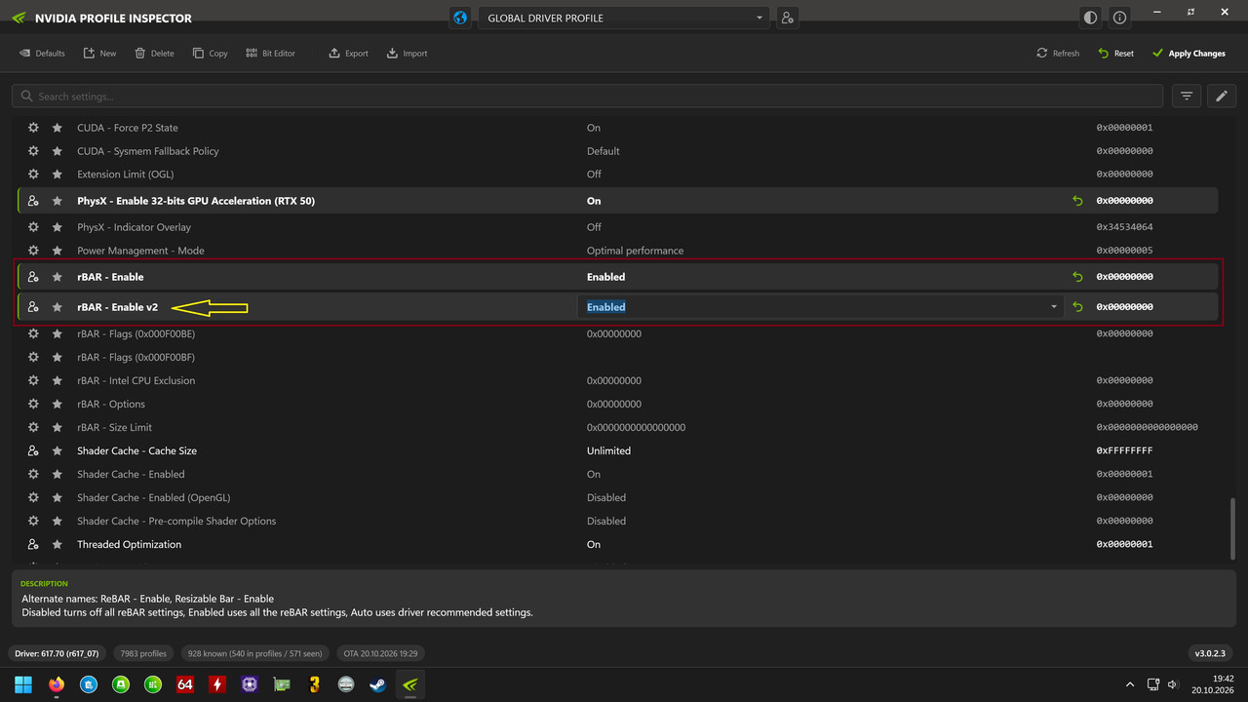
Task: Click the pencil edit icon near the search box
Action: pyautogui.click(x=1222, y=96)
